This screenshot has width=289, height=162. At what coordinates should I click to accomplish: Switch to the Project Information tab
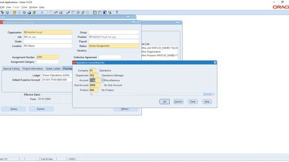[x=33, y=68]
